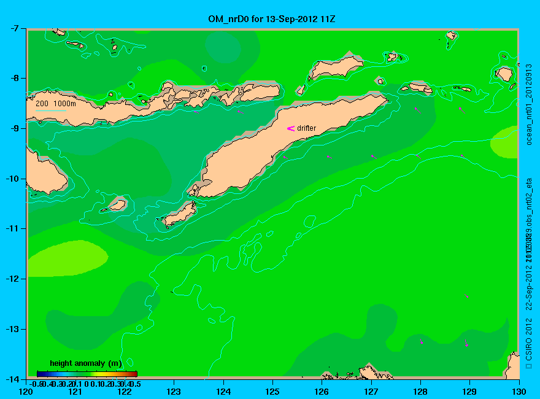Click the y-axis latitude label '-8'
Image resolution: width=540 pixels, height=399 pixels.
point(14,78)
